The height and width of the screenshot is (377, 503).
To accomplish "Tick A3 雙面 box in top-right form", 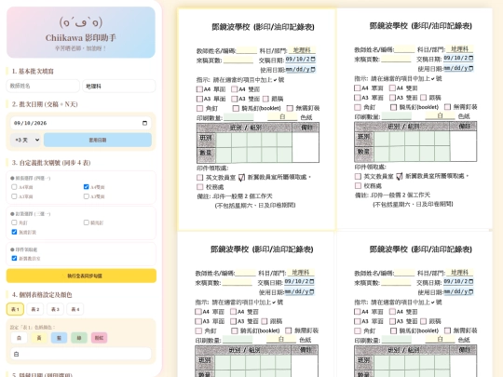I will point(393,98).
